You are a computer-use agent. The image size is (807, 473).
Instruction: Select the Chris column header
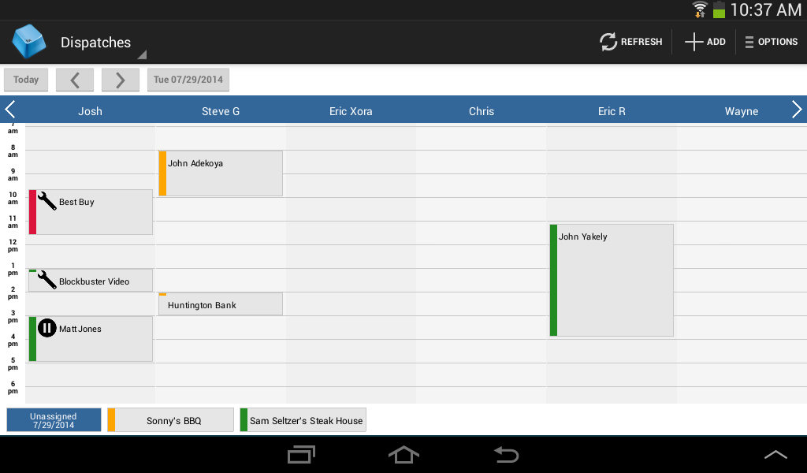[482, 111]
